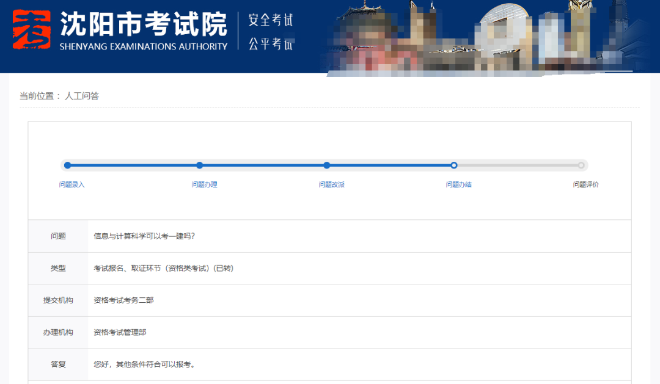
Task: Click the 问题办理 step dot
Action: point(200,165)
